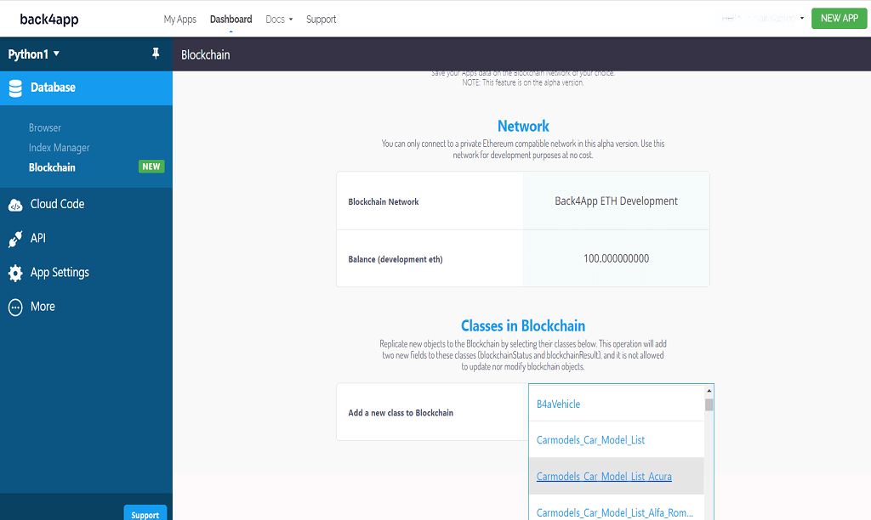The height and width of the screenshot is (520, 871).
Task: Open the Database Browser
Action: [x=45, y=127]
